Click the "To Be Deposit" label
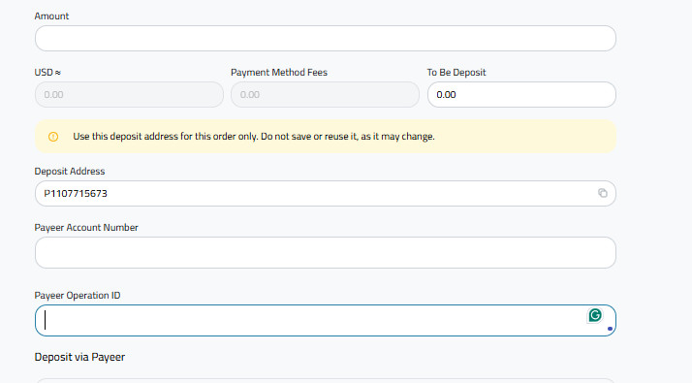This screenshot has width=692, height=383. pyautogui.click(x=456, y=73)
